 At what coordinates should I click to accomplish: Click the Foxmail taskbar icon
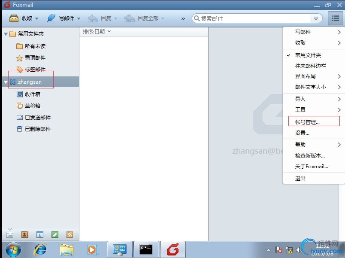click(x=173, y=249)
